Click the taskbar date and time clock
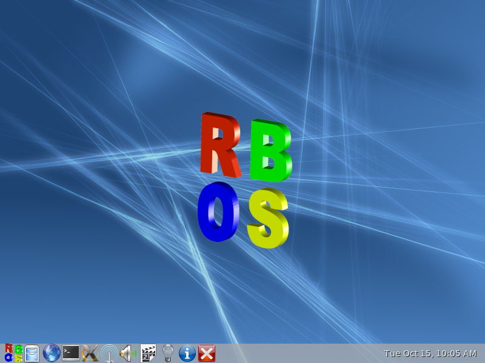Screen dimensions: 485x363 click(x=430, y=353)
